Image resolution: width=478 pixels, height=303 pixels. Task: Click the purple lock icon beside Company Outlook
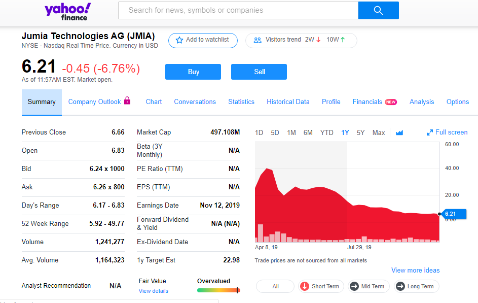point(127,100)
